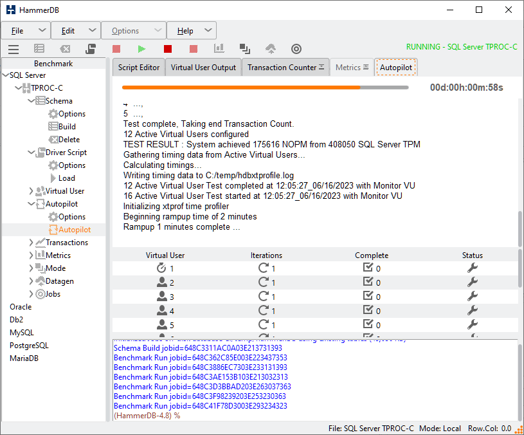Click the Mode toolbar icon

245,49
